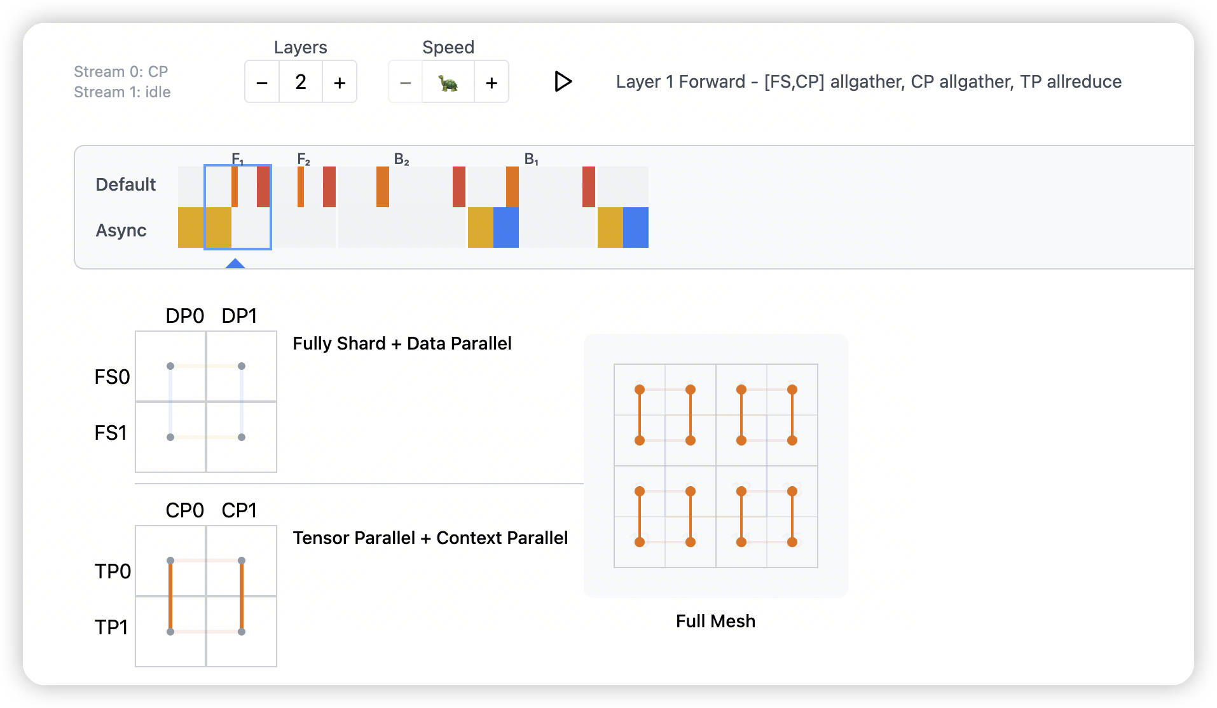The width and height of the screenshot is (1217, 708).
Task: Increase the Layers count
Action: (x=340, y=82)
